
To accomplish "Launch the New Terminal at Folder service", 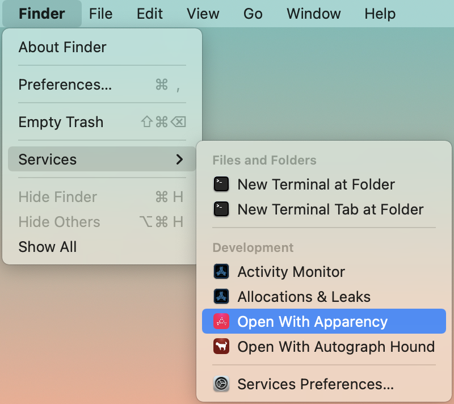I will [x=316, y=184].
